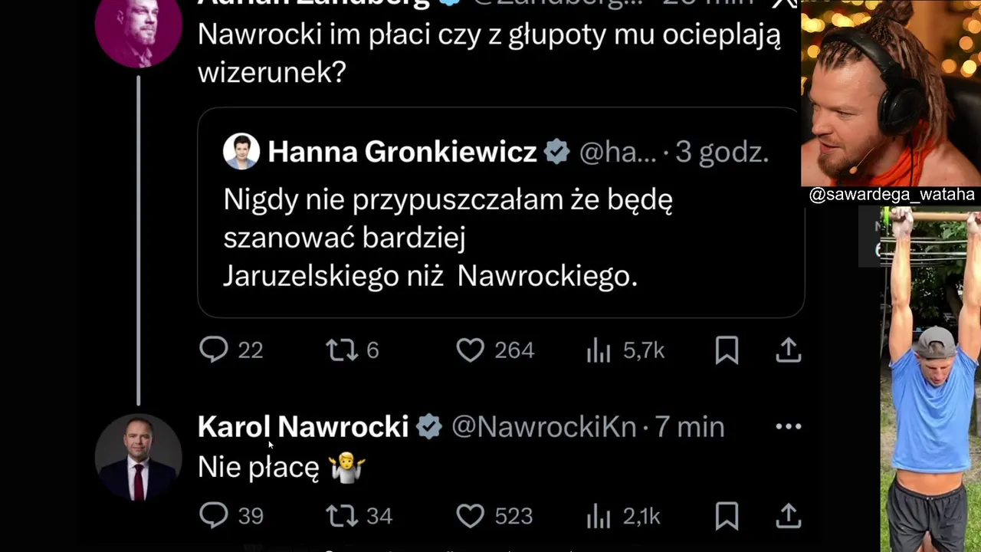981x552 pixels.
Task: Share the tweet quoting Hanna Gronkiewicz
Action: point(788,350)
